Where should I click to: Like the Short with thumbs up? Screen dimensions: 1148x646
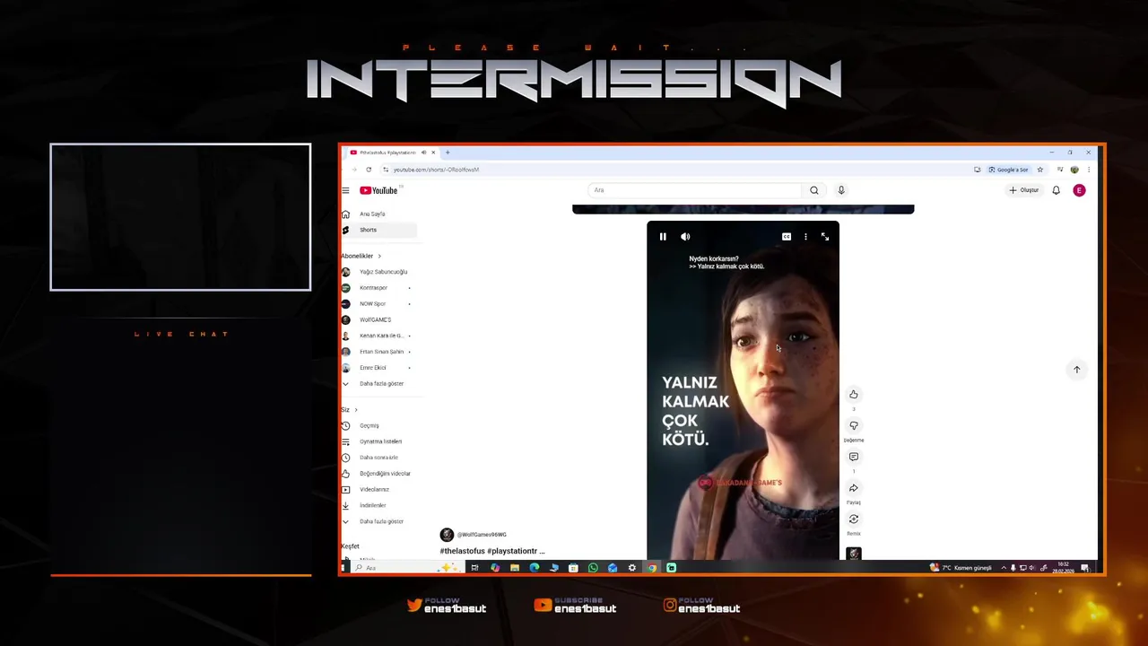(854, 395)
